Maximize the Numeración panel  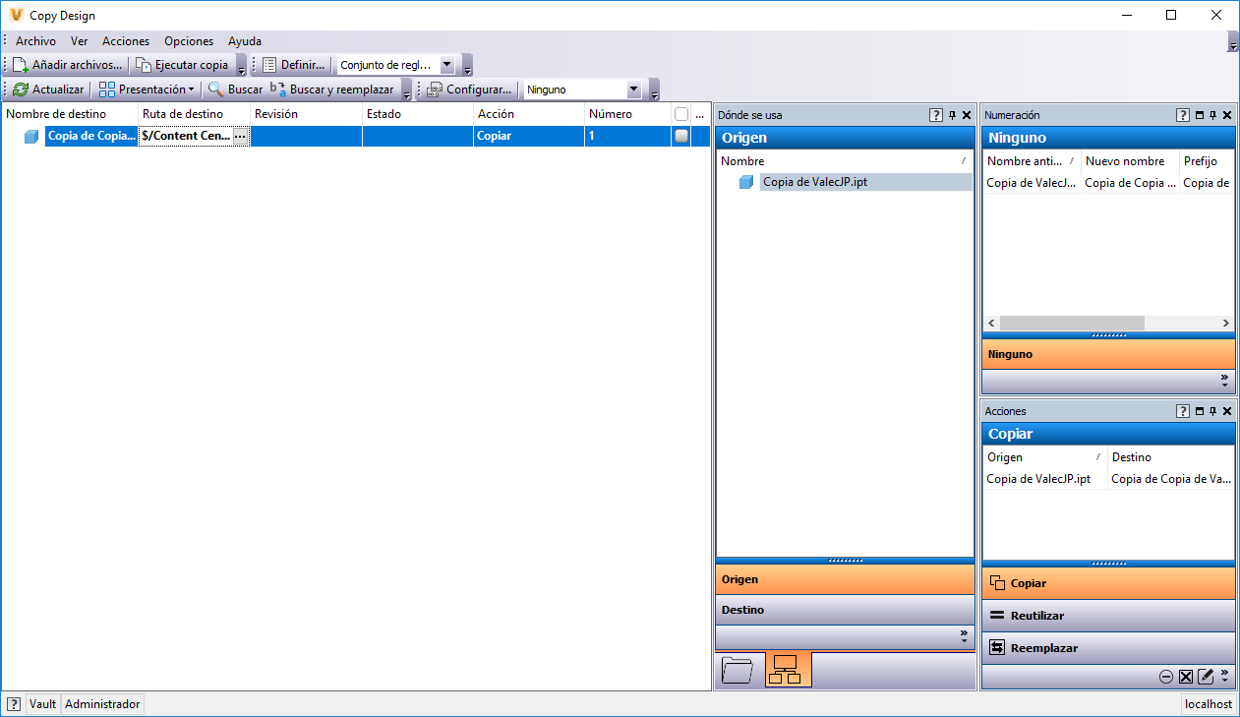tap(1200, 115)
